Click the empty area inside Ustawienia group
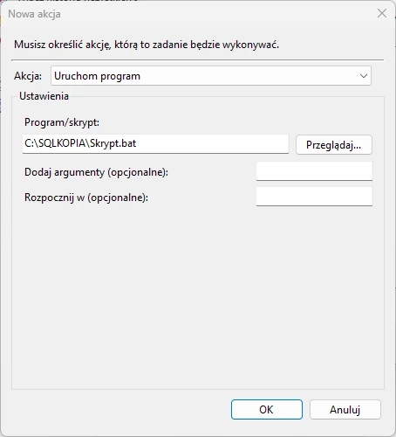Screen dimensions: 396x437 [198, 297]
